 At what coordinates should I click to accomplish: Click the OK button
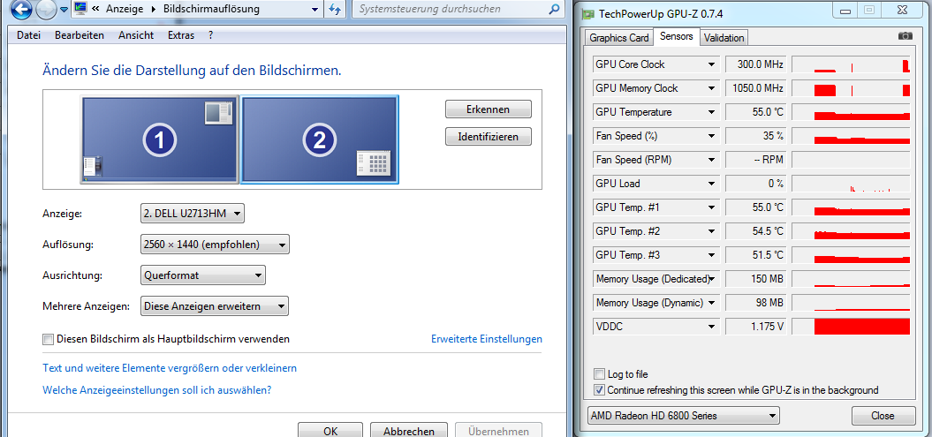click(330, 431)
